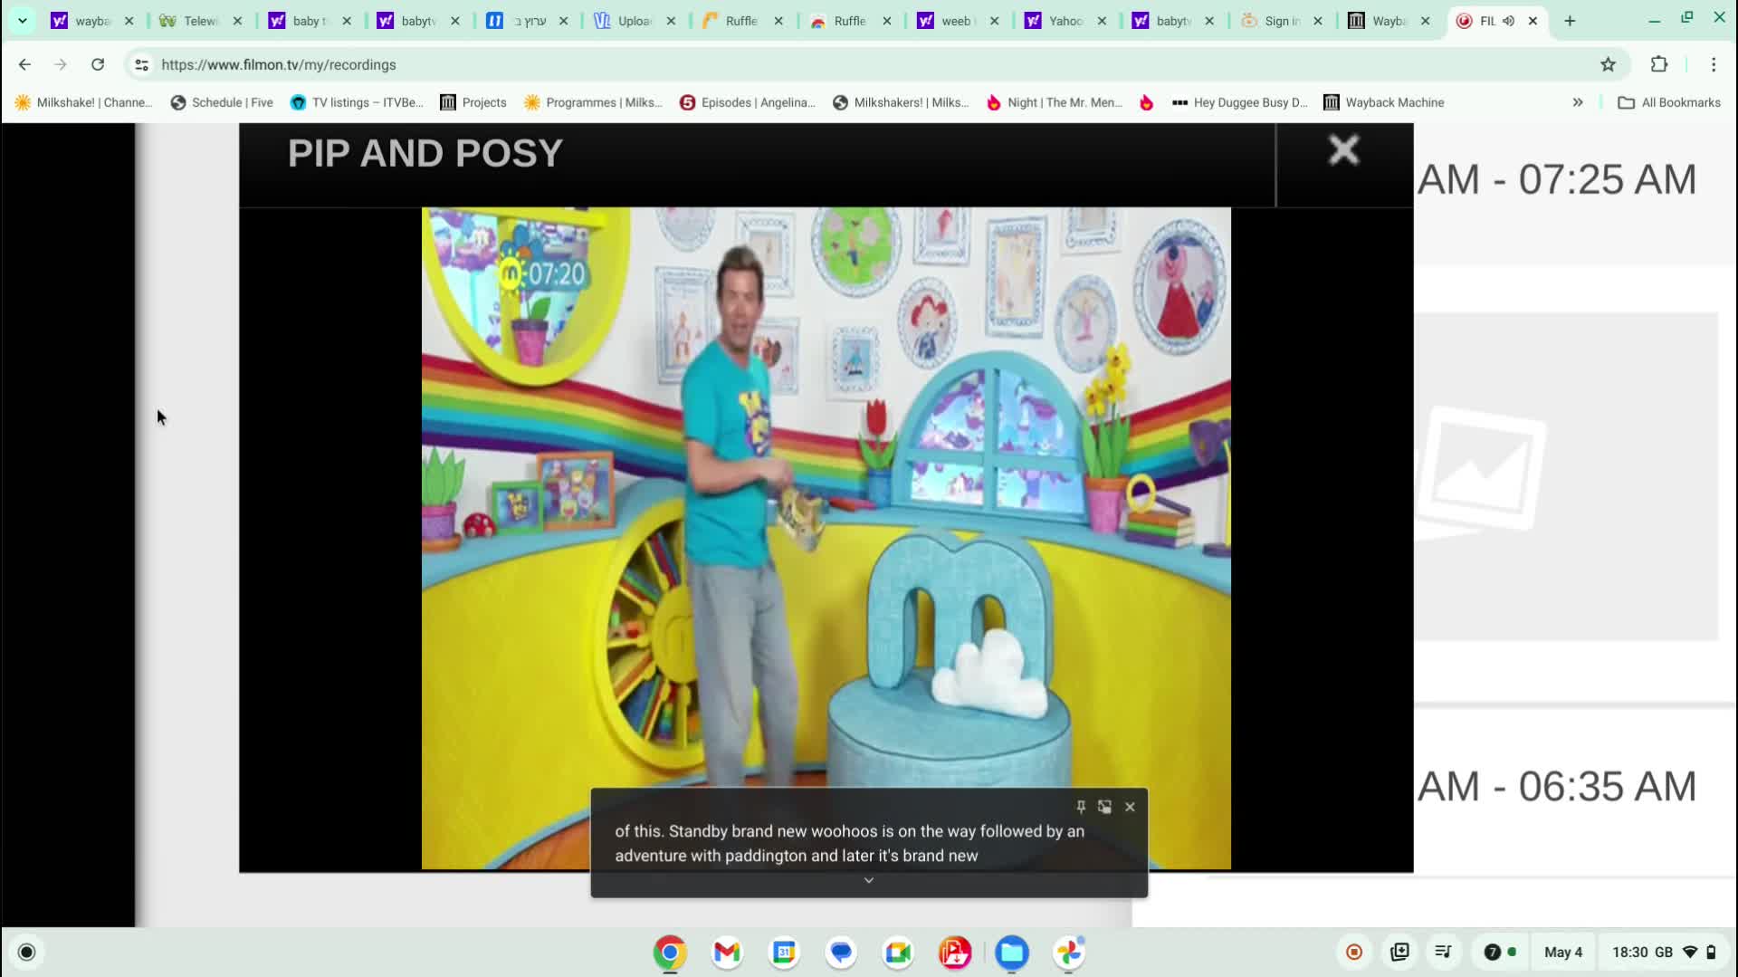1738x977 pixels.
Task: Open the tab search dropdown arrow
Action: pos(23,21)
